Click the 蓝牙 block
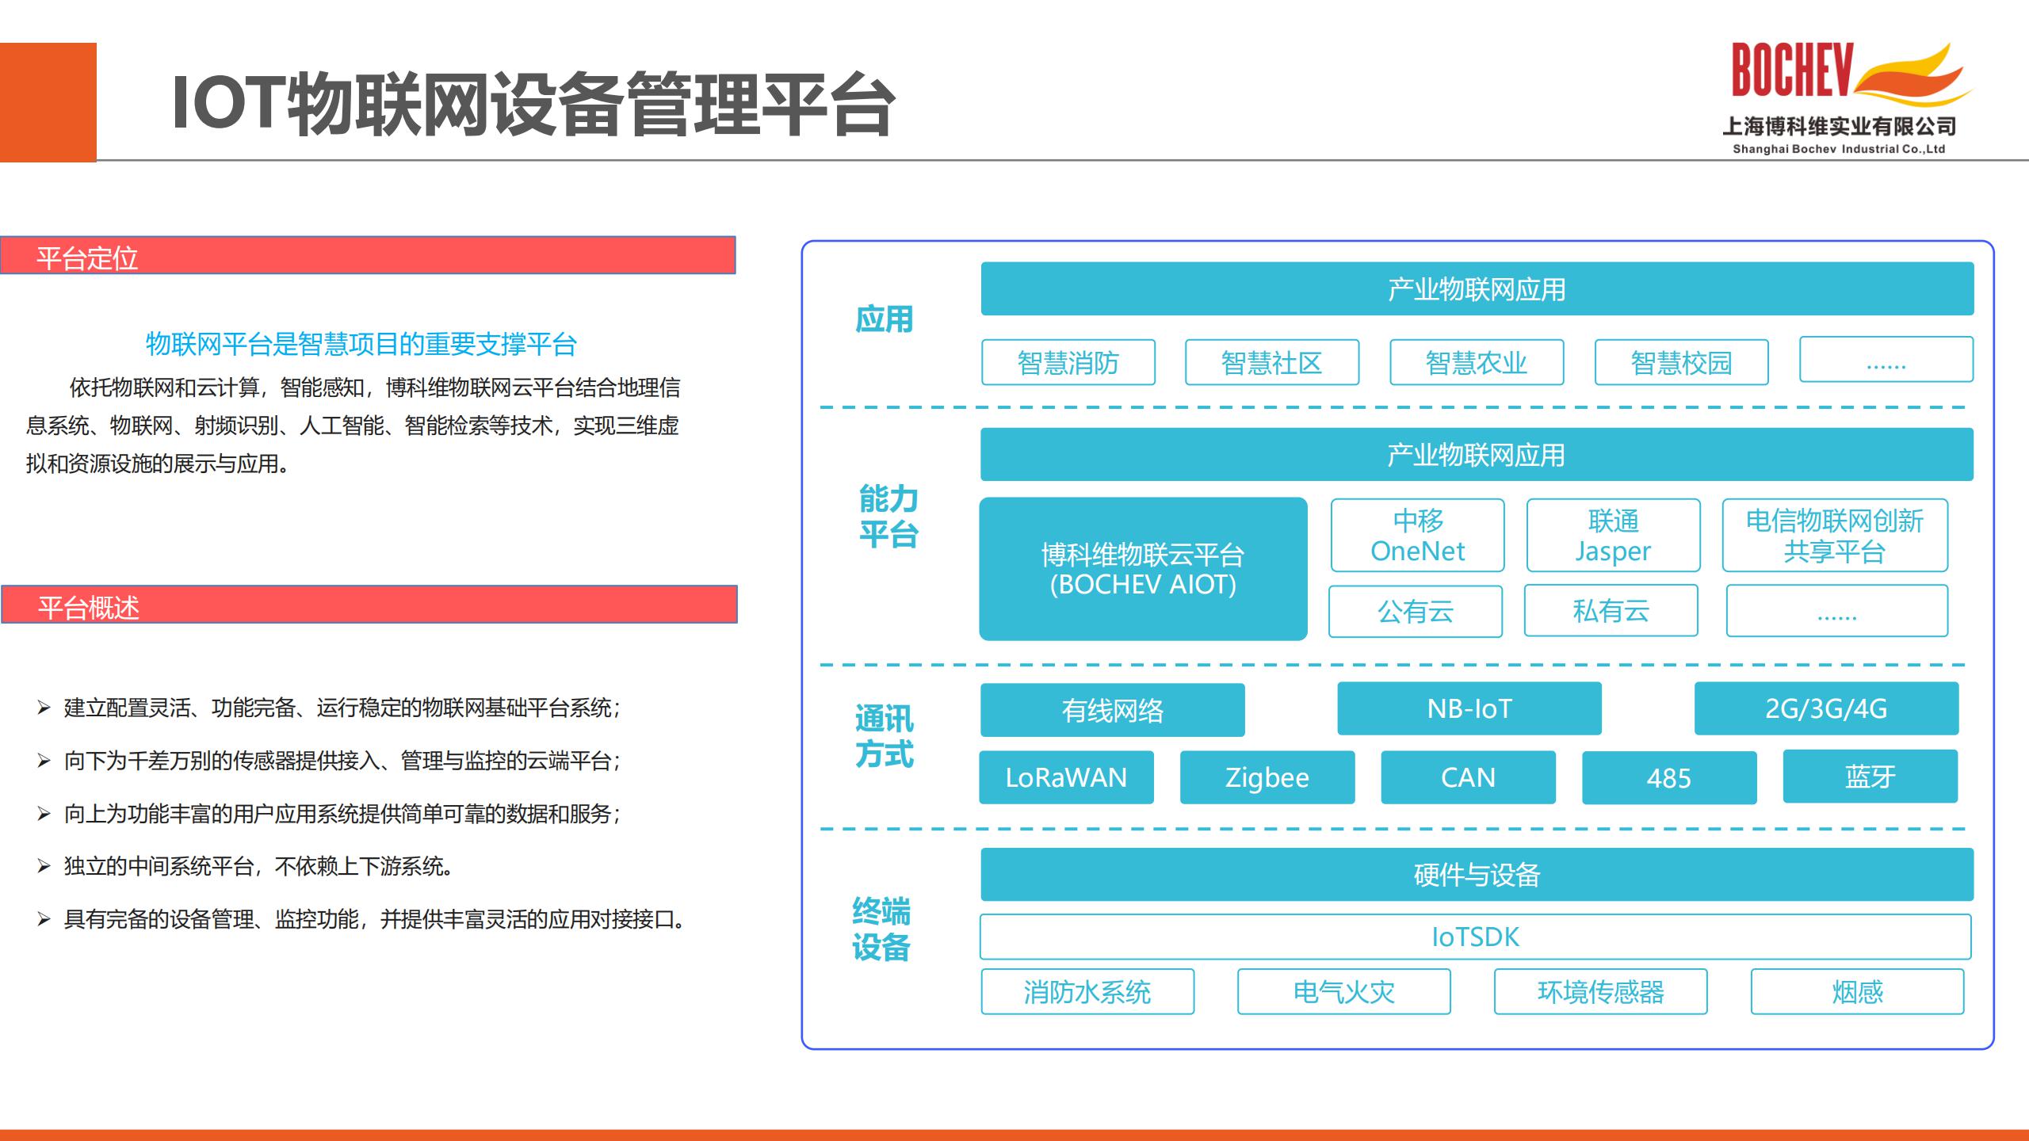The height and width of the screenshot is (1141, 2029). [x=1870, y=777]
